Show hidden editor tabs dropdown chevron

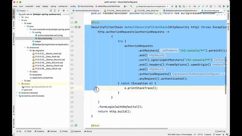pos(225,11)
